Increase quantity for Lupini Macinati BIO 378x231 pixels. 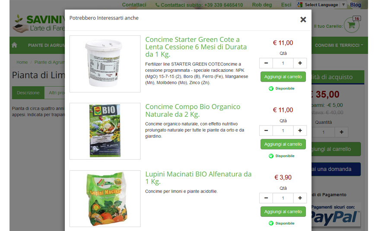300,198
